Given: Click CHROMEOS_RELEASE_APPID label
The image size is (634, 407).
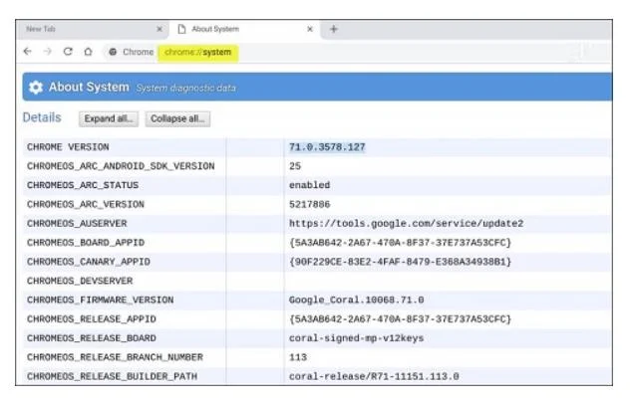Looking at the screenshot, I should pyautogui.click(x=92, y=319).
